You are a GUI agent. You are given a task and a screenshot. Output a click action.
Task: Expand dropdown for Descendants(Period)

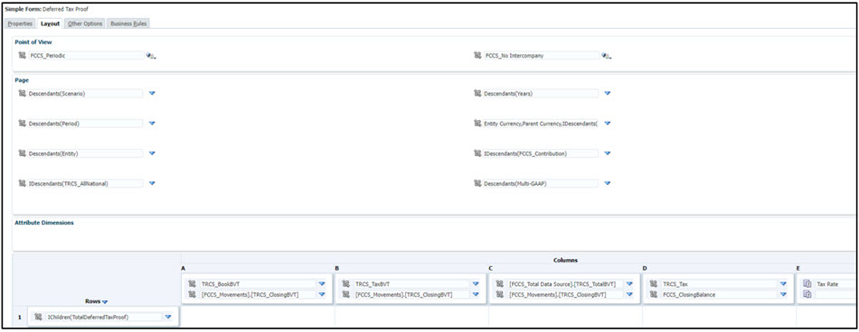coord(152,124)
